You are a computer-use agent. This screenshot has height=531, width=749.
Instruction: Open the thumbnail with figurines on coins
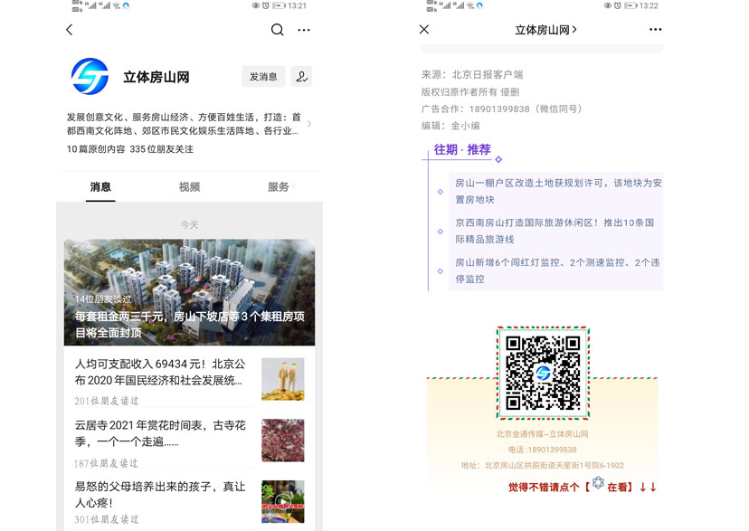(x=283, y=379)
